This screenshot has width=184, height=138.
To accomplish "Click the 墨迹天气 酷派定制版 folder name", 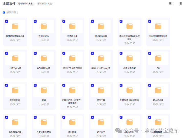I will pos(72,68).
